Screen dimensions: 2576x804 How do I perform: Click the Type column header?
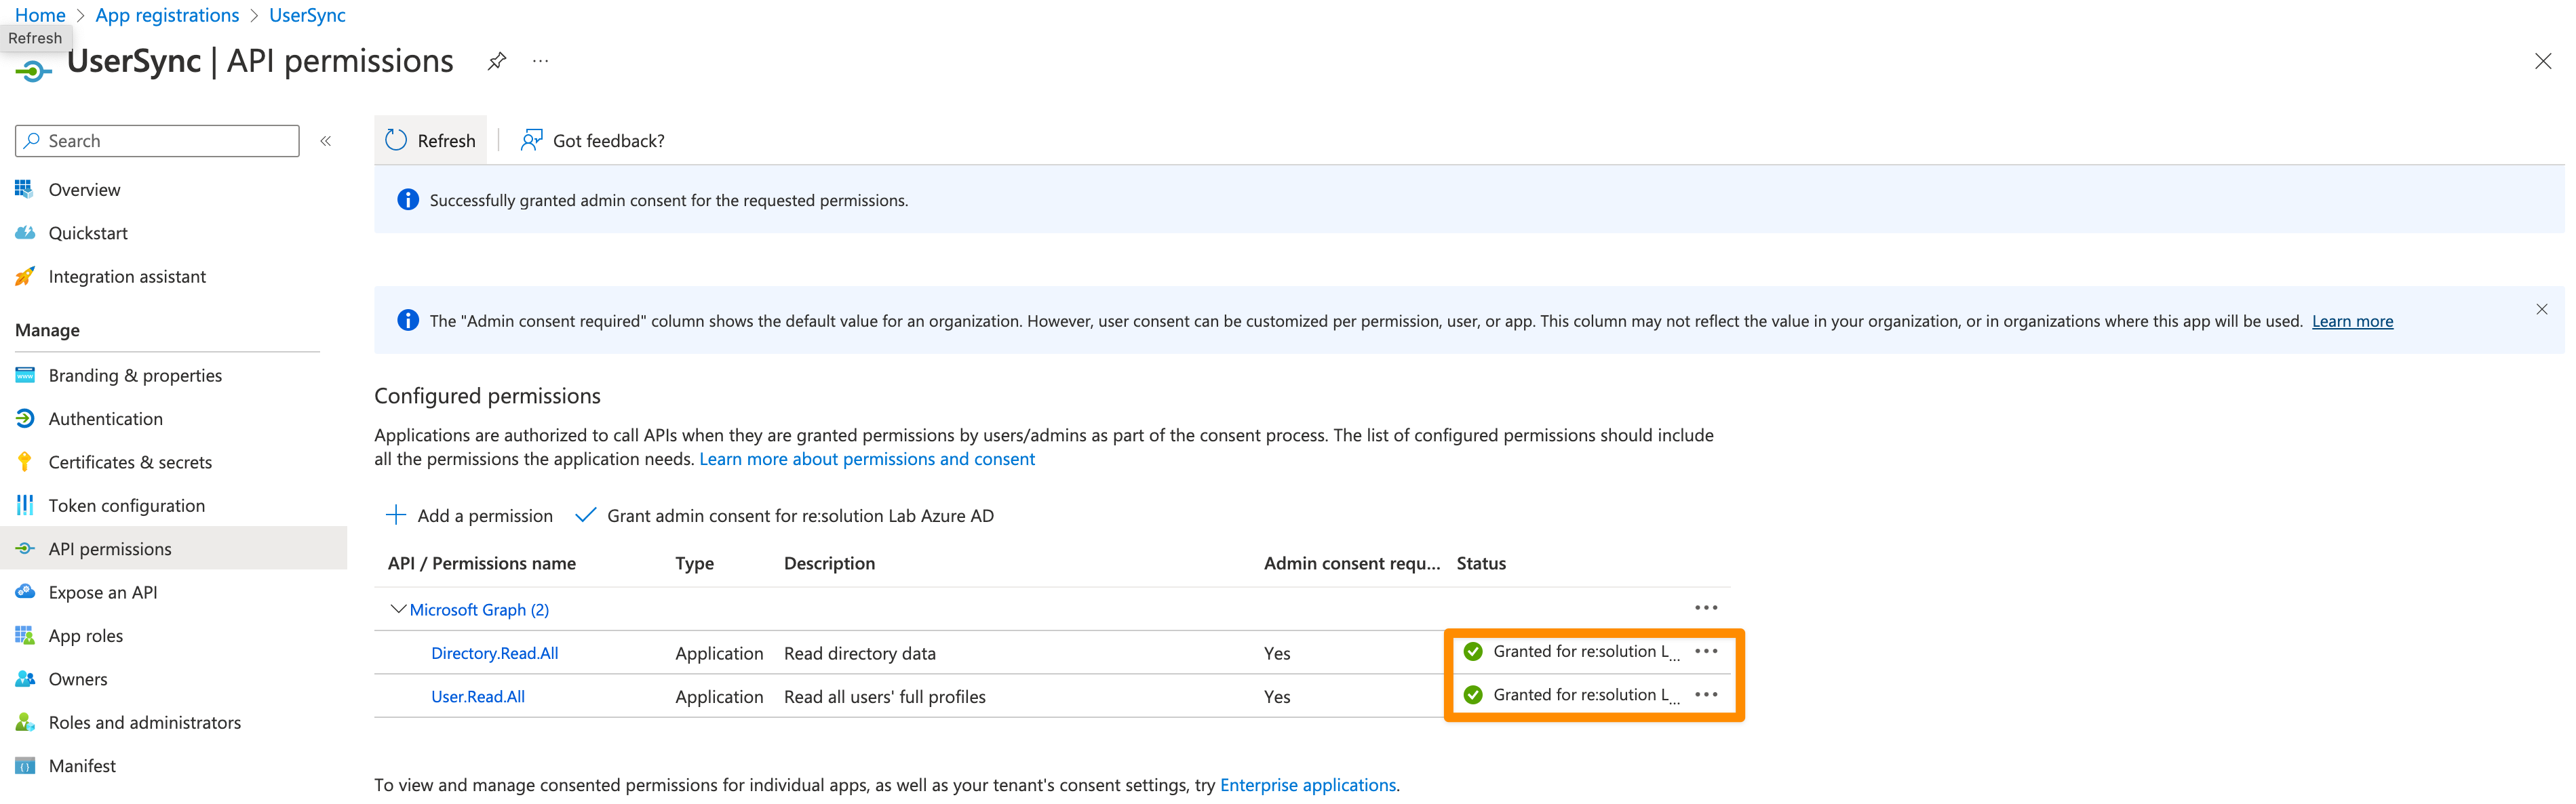[x=694, y=563]
